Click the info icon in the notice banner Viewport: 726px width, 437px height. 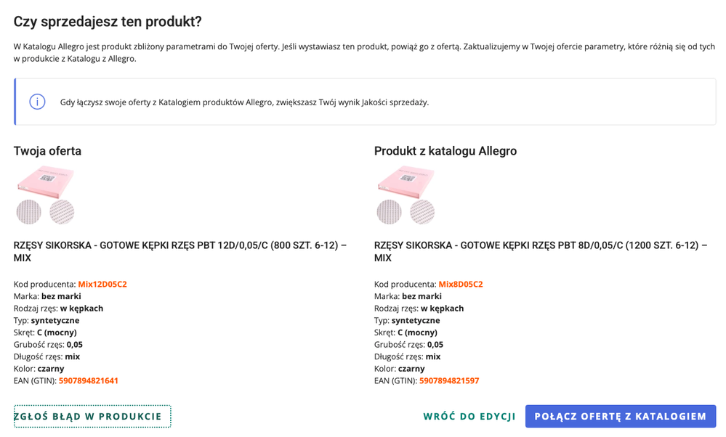pos(37,102)
